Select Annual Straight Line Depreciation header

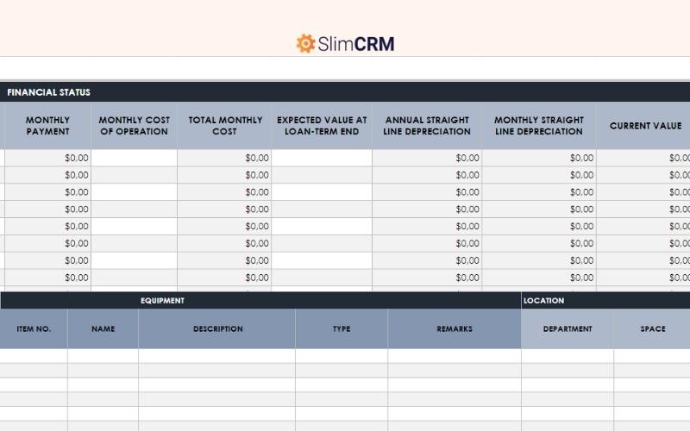tap(427, 126)
